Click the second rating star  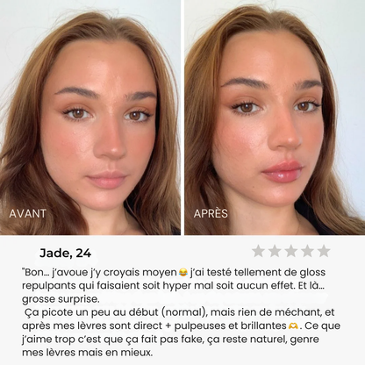click(x=275, y=251)
